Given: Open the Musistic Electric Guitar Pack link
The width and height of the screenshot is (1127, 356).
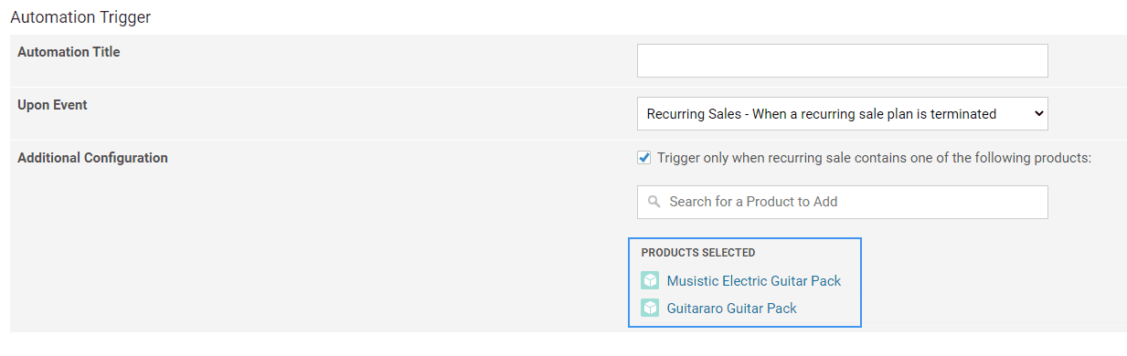Looking at the screenshot, I should (x=754, y=280).
